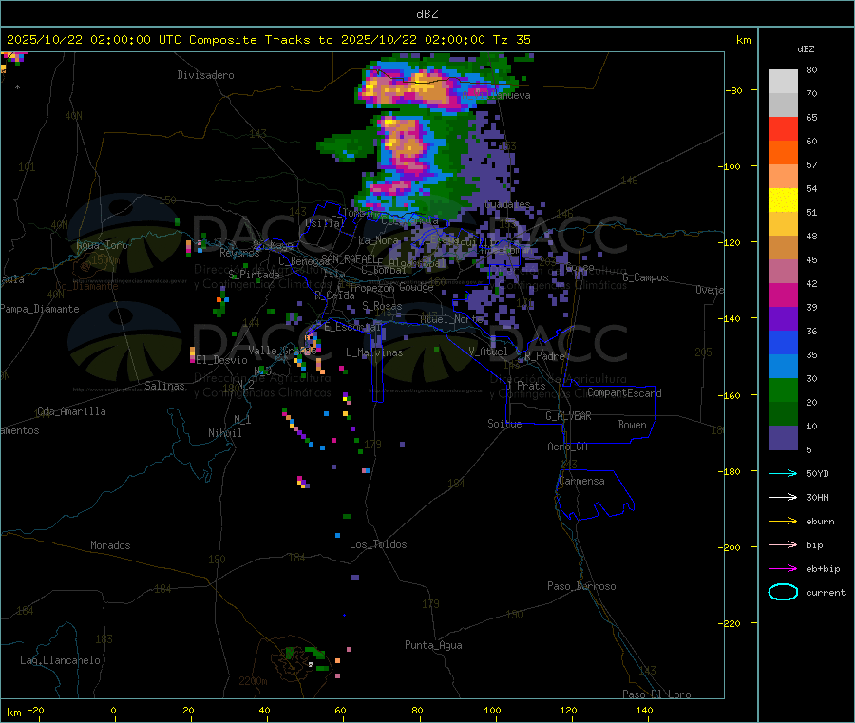Click the small echo cluster near Punta_Agua volcano
This screenshot has width=855, height=723.
309,658
